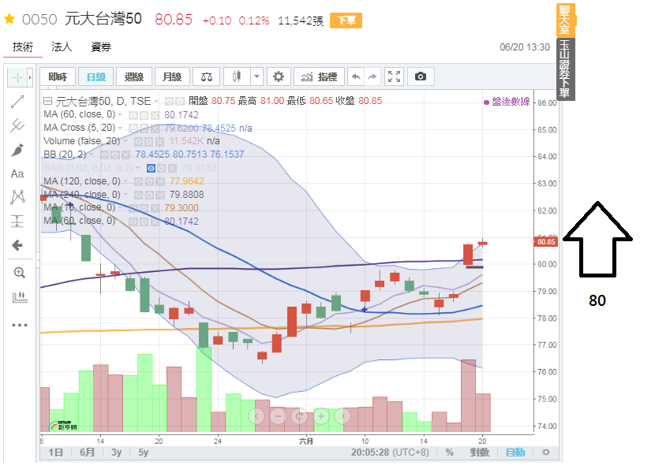Hide the Volume (false, 20) indicator
The image size is (655, 473).
point(138,142)
